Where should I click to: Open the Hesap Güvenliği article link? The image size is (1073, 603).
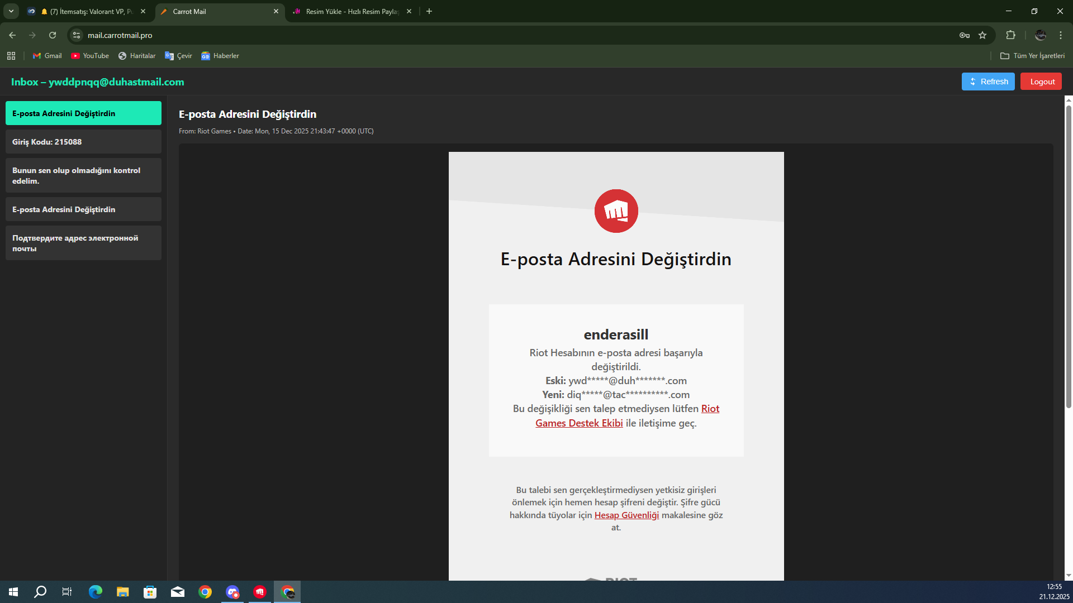626,515
